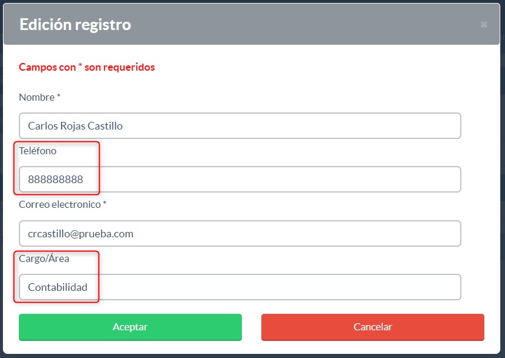The width and height of the screenshot is (505, 358).
Task: Click the 888888888 phone number text
Action: [x=55, y=180]
